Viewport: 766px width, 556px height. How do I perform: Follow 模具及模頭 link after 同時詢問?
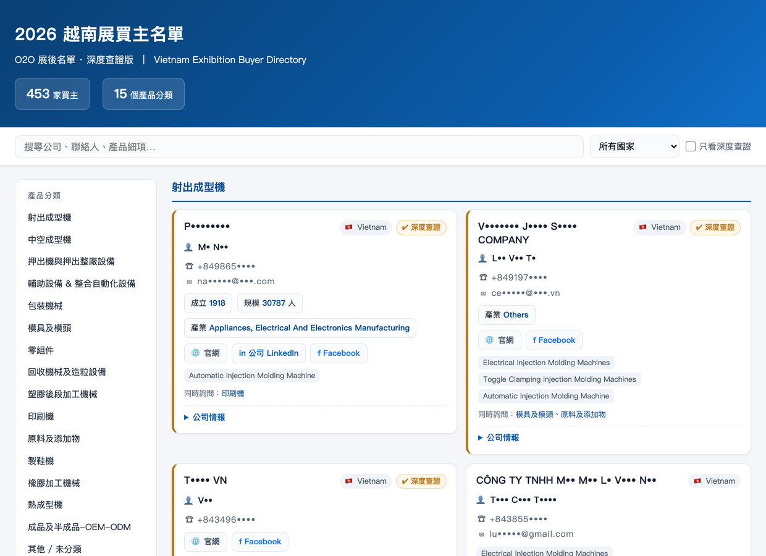pyautogui.click(x=534, y=415)
